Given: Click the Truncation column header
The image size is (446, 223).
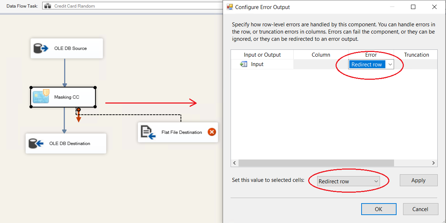Looking at the screenshot, I should click(x=416, y=55).
